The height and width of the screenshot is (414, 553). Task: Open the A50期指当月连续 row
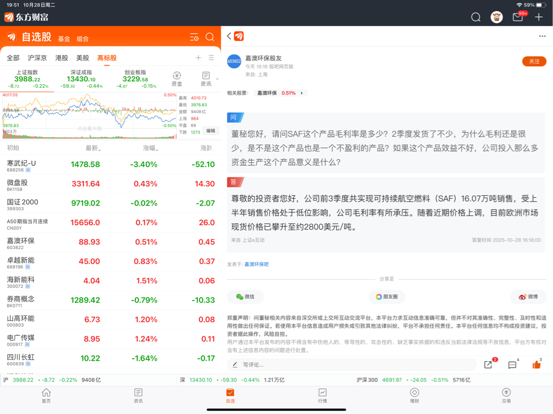pos(111,223)
